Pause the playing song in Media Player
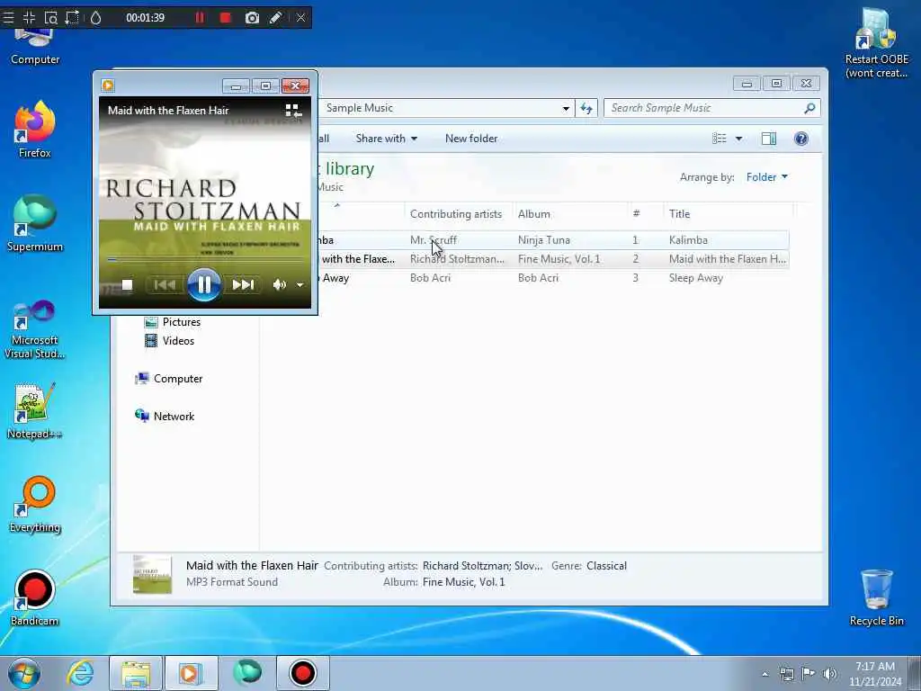The height and width of the screenshot is (691, 921). 204,285
